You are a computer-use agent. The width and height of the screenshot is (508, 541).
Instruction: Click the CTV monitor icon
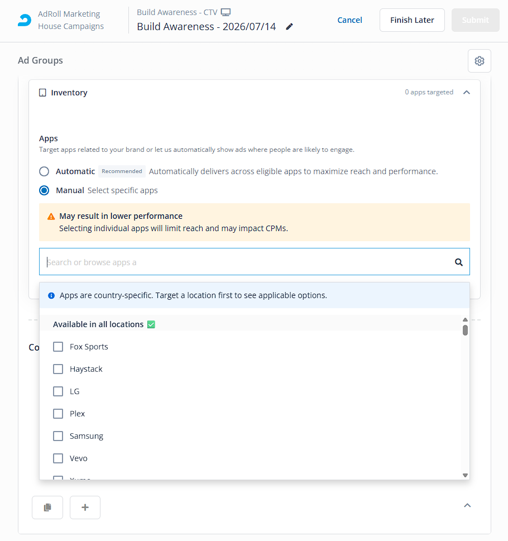pos(226,12)
